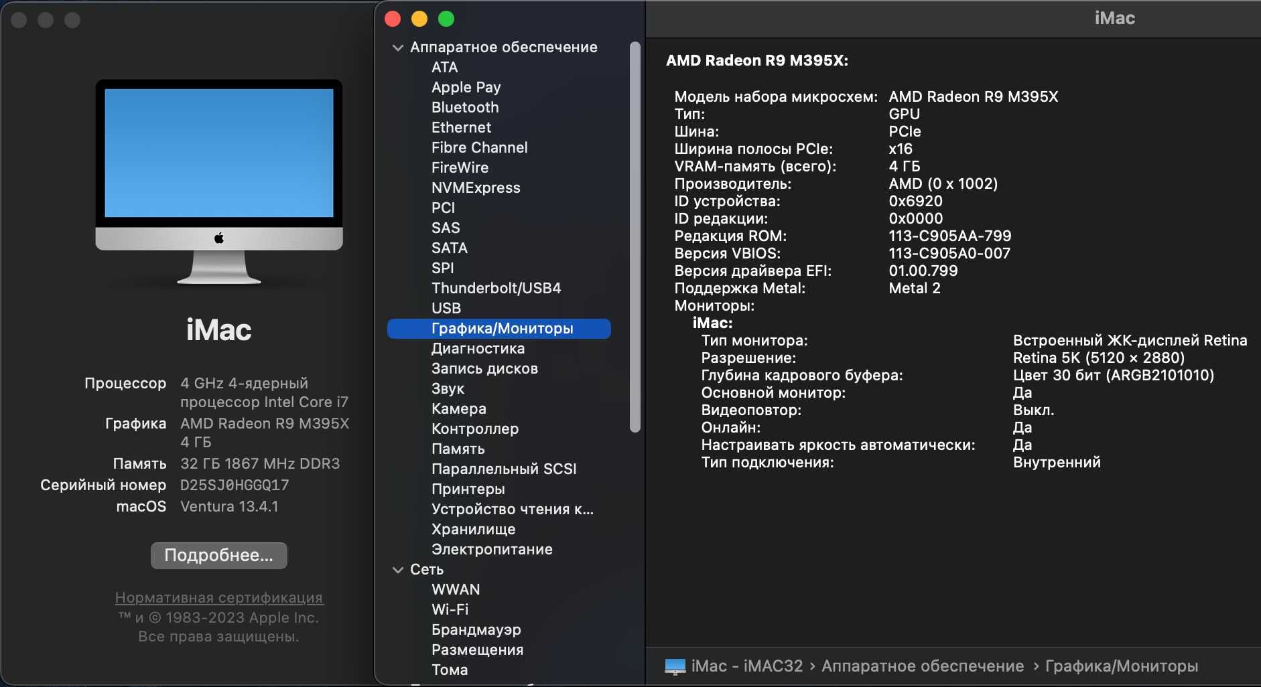Minimize System Information with yellow button
The image size is (1261, 687).
coord(419,19)
